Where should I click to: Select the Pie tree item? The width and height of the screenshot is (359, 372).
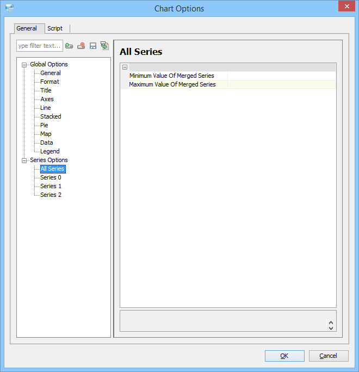[x=44, y=125]
